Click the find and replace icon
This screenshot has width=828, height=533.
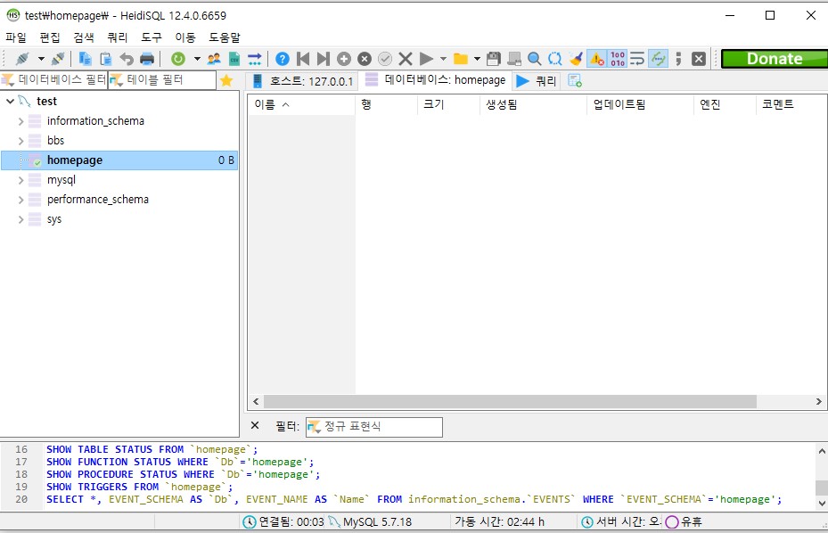(x=555, y=59)
